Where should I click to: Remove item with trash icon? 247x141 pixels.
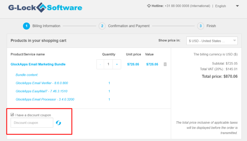(x=165, y=64)
